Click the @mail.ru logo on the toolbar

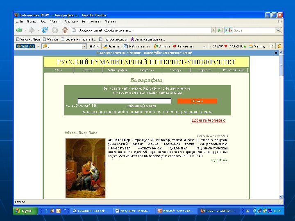click(x=25, y=46)
